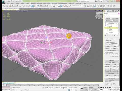Open the 3ds Max application button
Image resolution: width=122 pixels, height=91 pixels.
(3, 2)
